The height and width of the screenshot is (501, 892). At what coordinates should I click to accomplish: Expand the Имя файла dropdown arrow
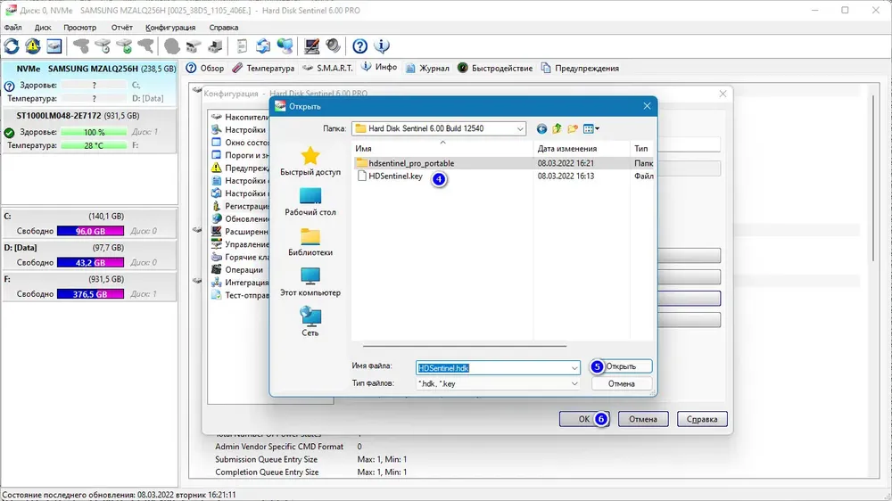(574, 368)
